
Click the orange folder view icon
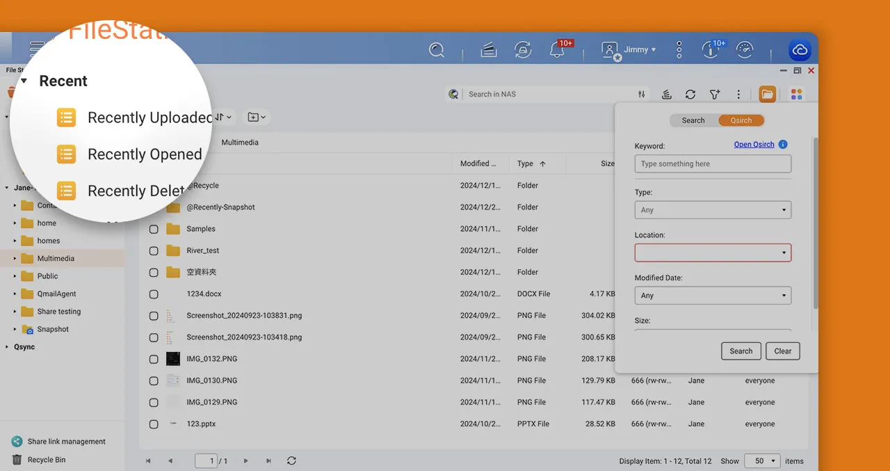click(x=768, y=95)
